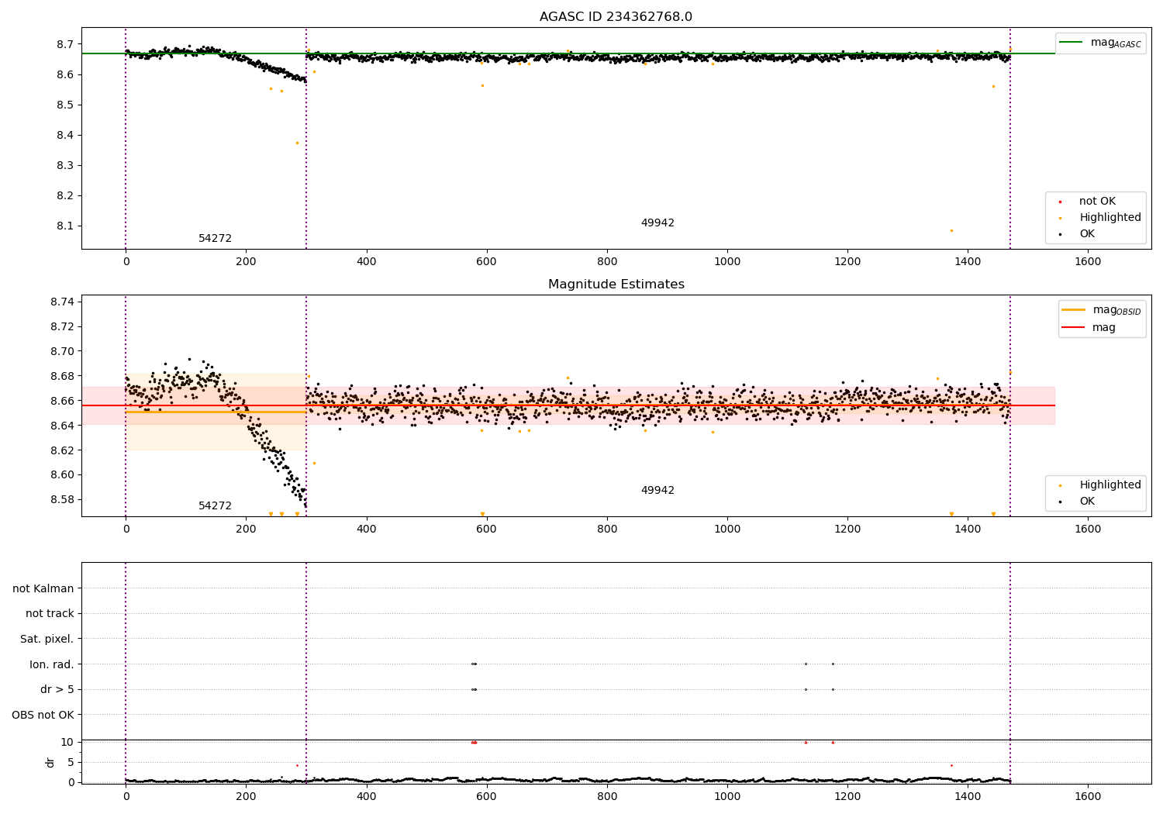Click orange outlier point near 8.08 magnitude
The width and height of the screenshot is (1163, 814).
pyautogui.click(x=951, y=230)
